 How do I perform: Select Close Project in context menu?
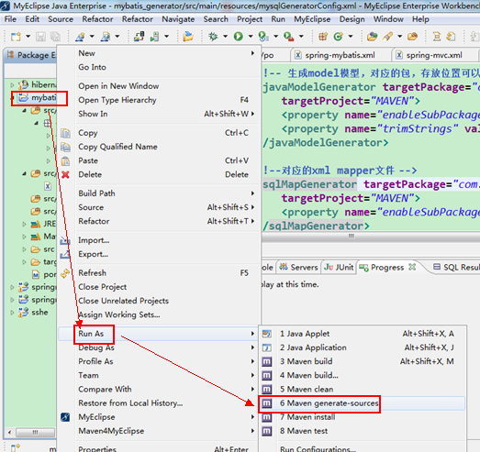pos(102,287)
